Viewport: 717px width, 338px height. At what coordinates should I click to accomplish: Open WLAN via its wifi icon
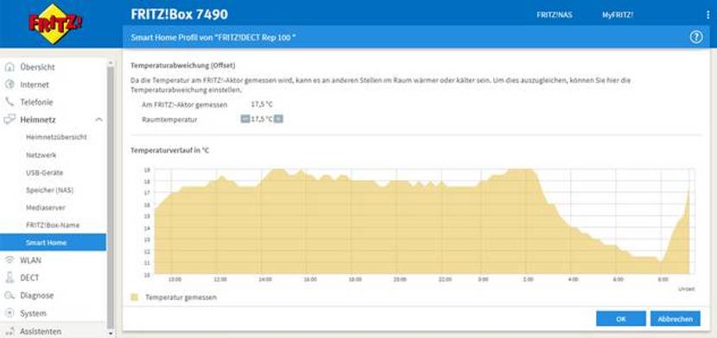[10, 260]
